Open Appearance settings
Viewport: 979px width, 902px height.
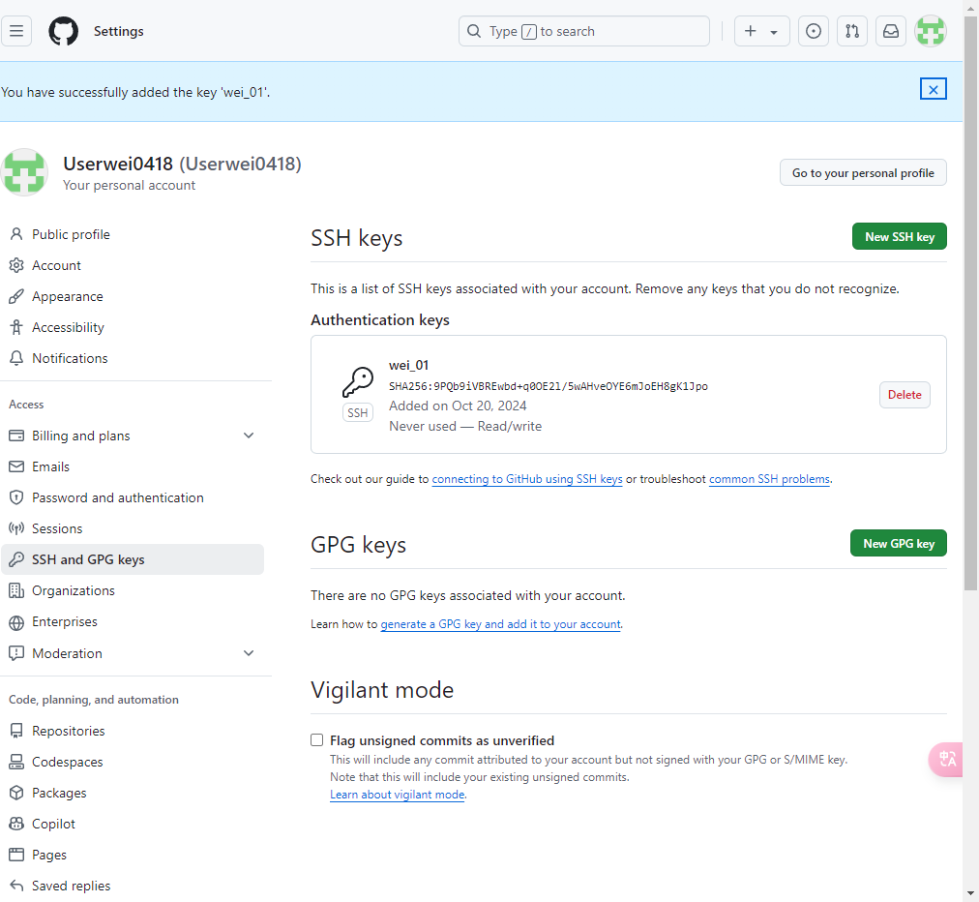(x=132, y=296)
